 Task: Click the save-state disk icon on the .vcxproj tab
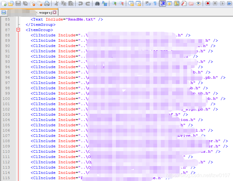(3, 12)
